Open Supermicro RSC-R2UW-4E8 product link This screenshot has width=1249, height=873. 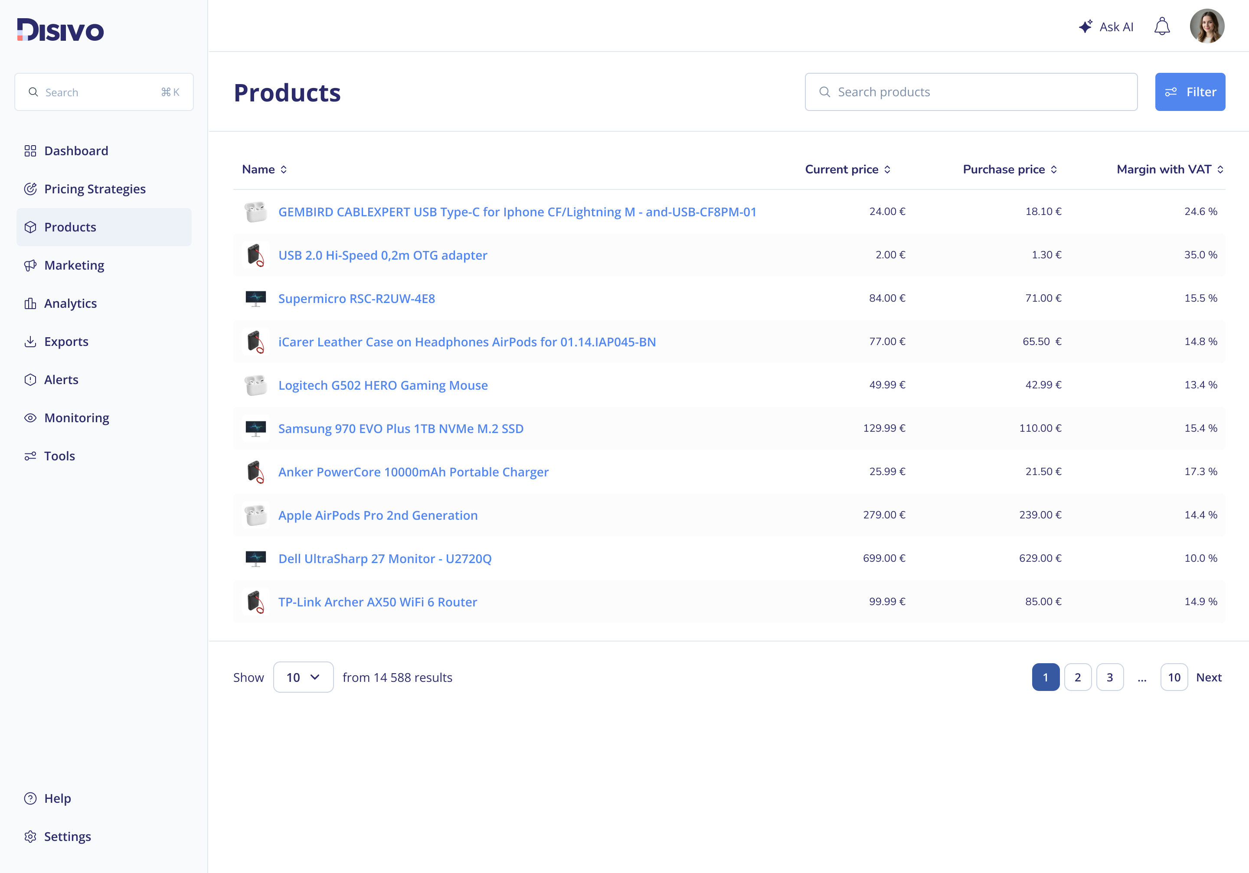[x=357, y=298]
